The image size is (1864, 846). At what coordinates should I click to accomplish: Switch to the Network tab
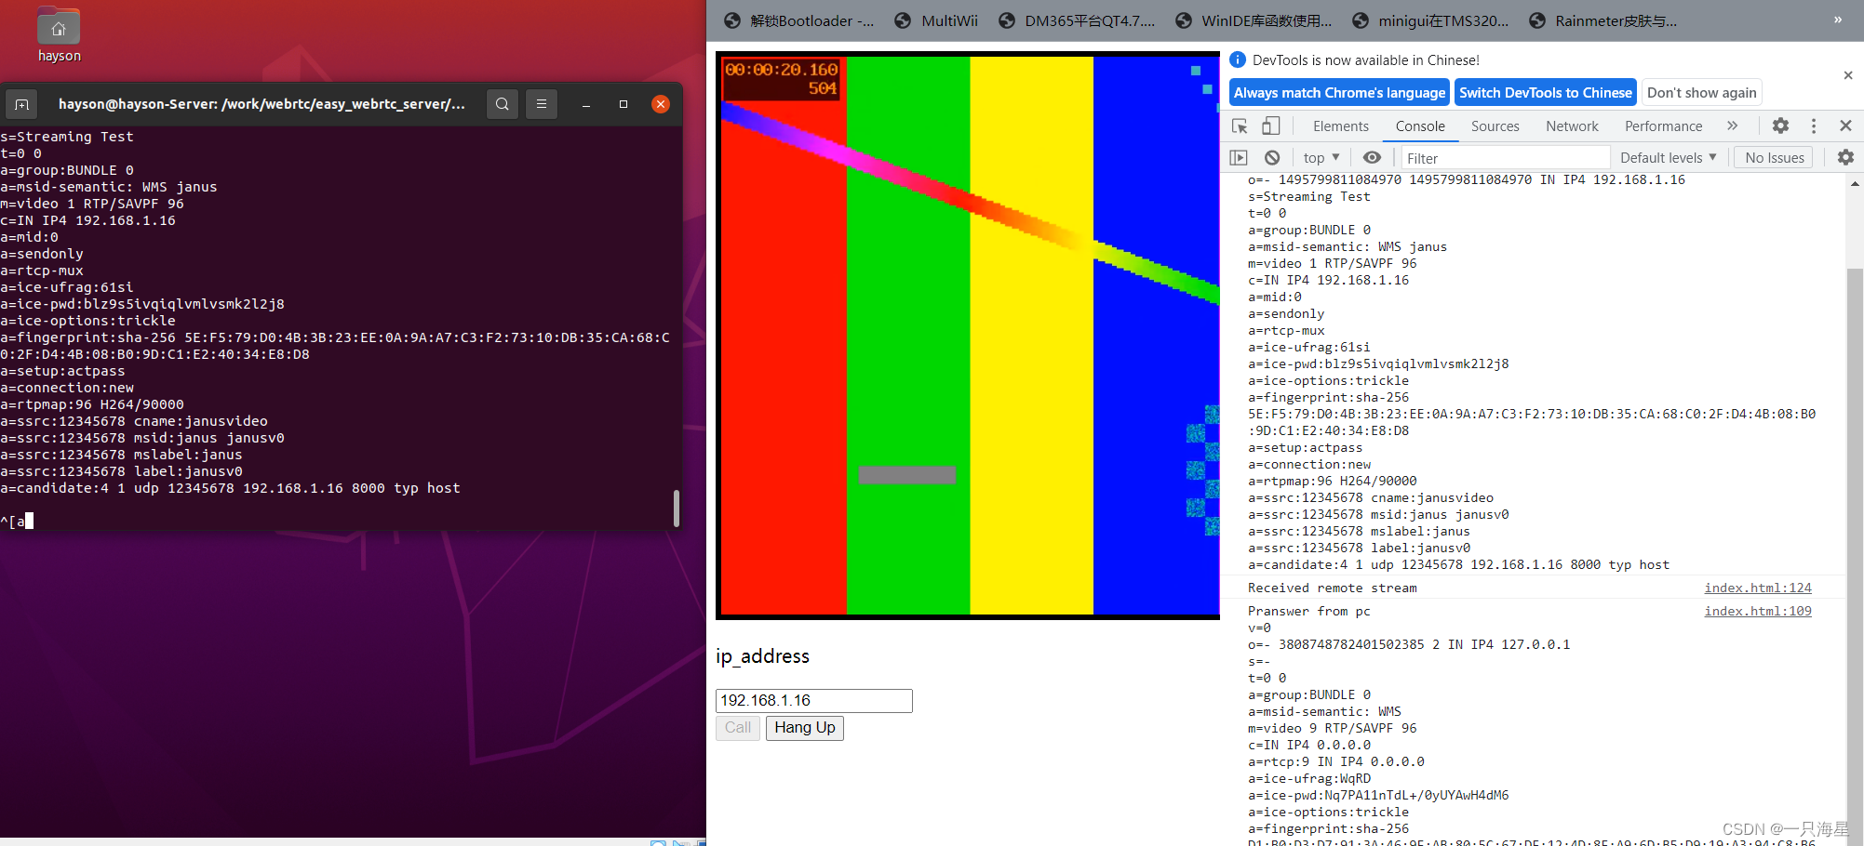click(x=1571, y=126)
